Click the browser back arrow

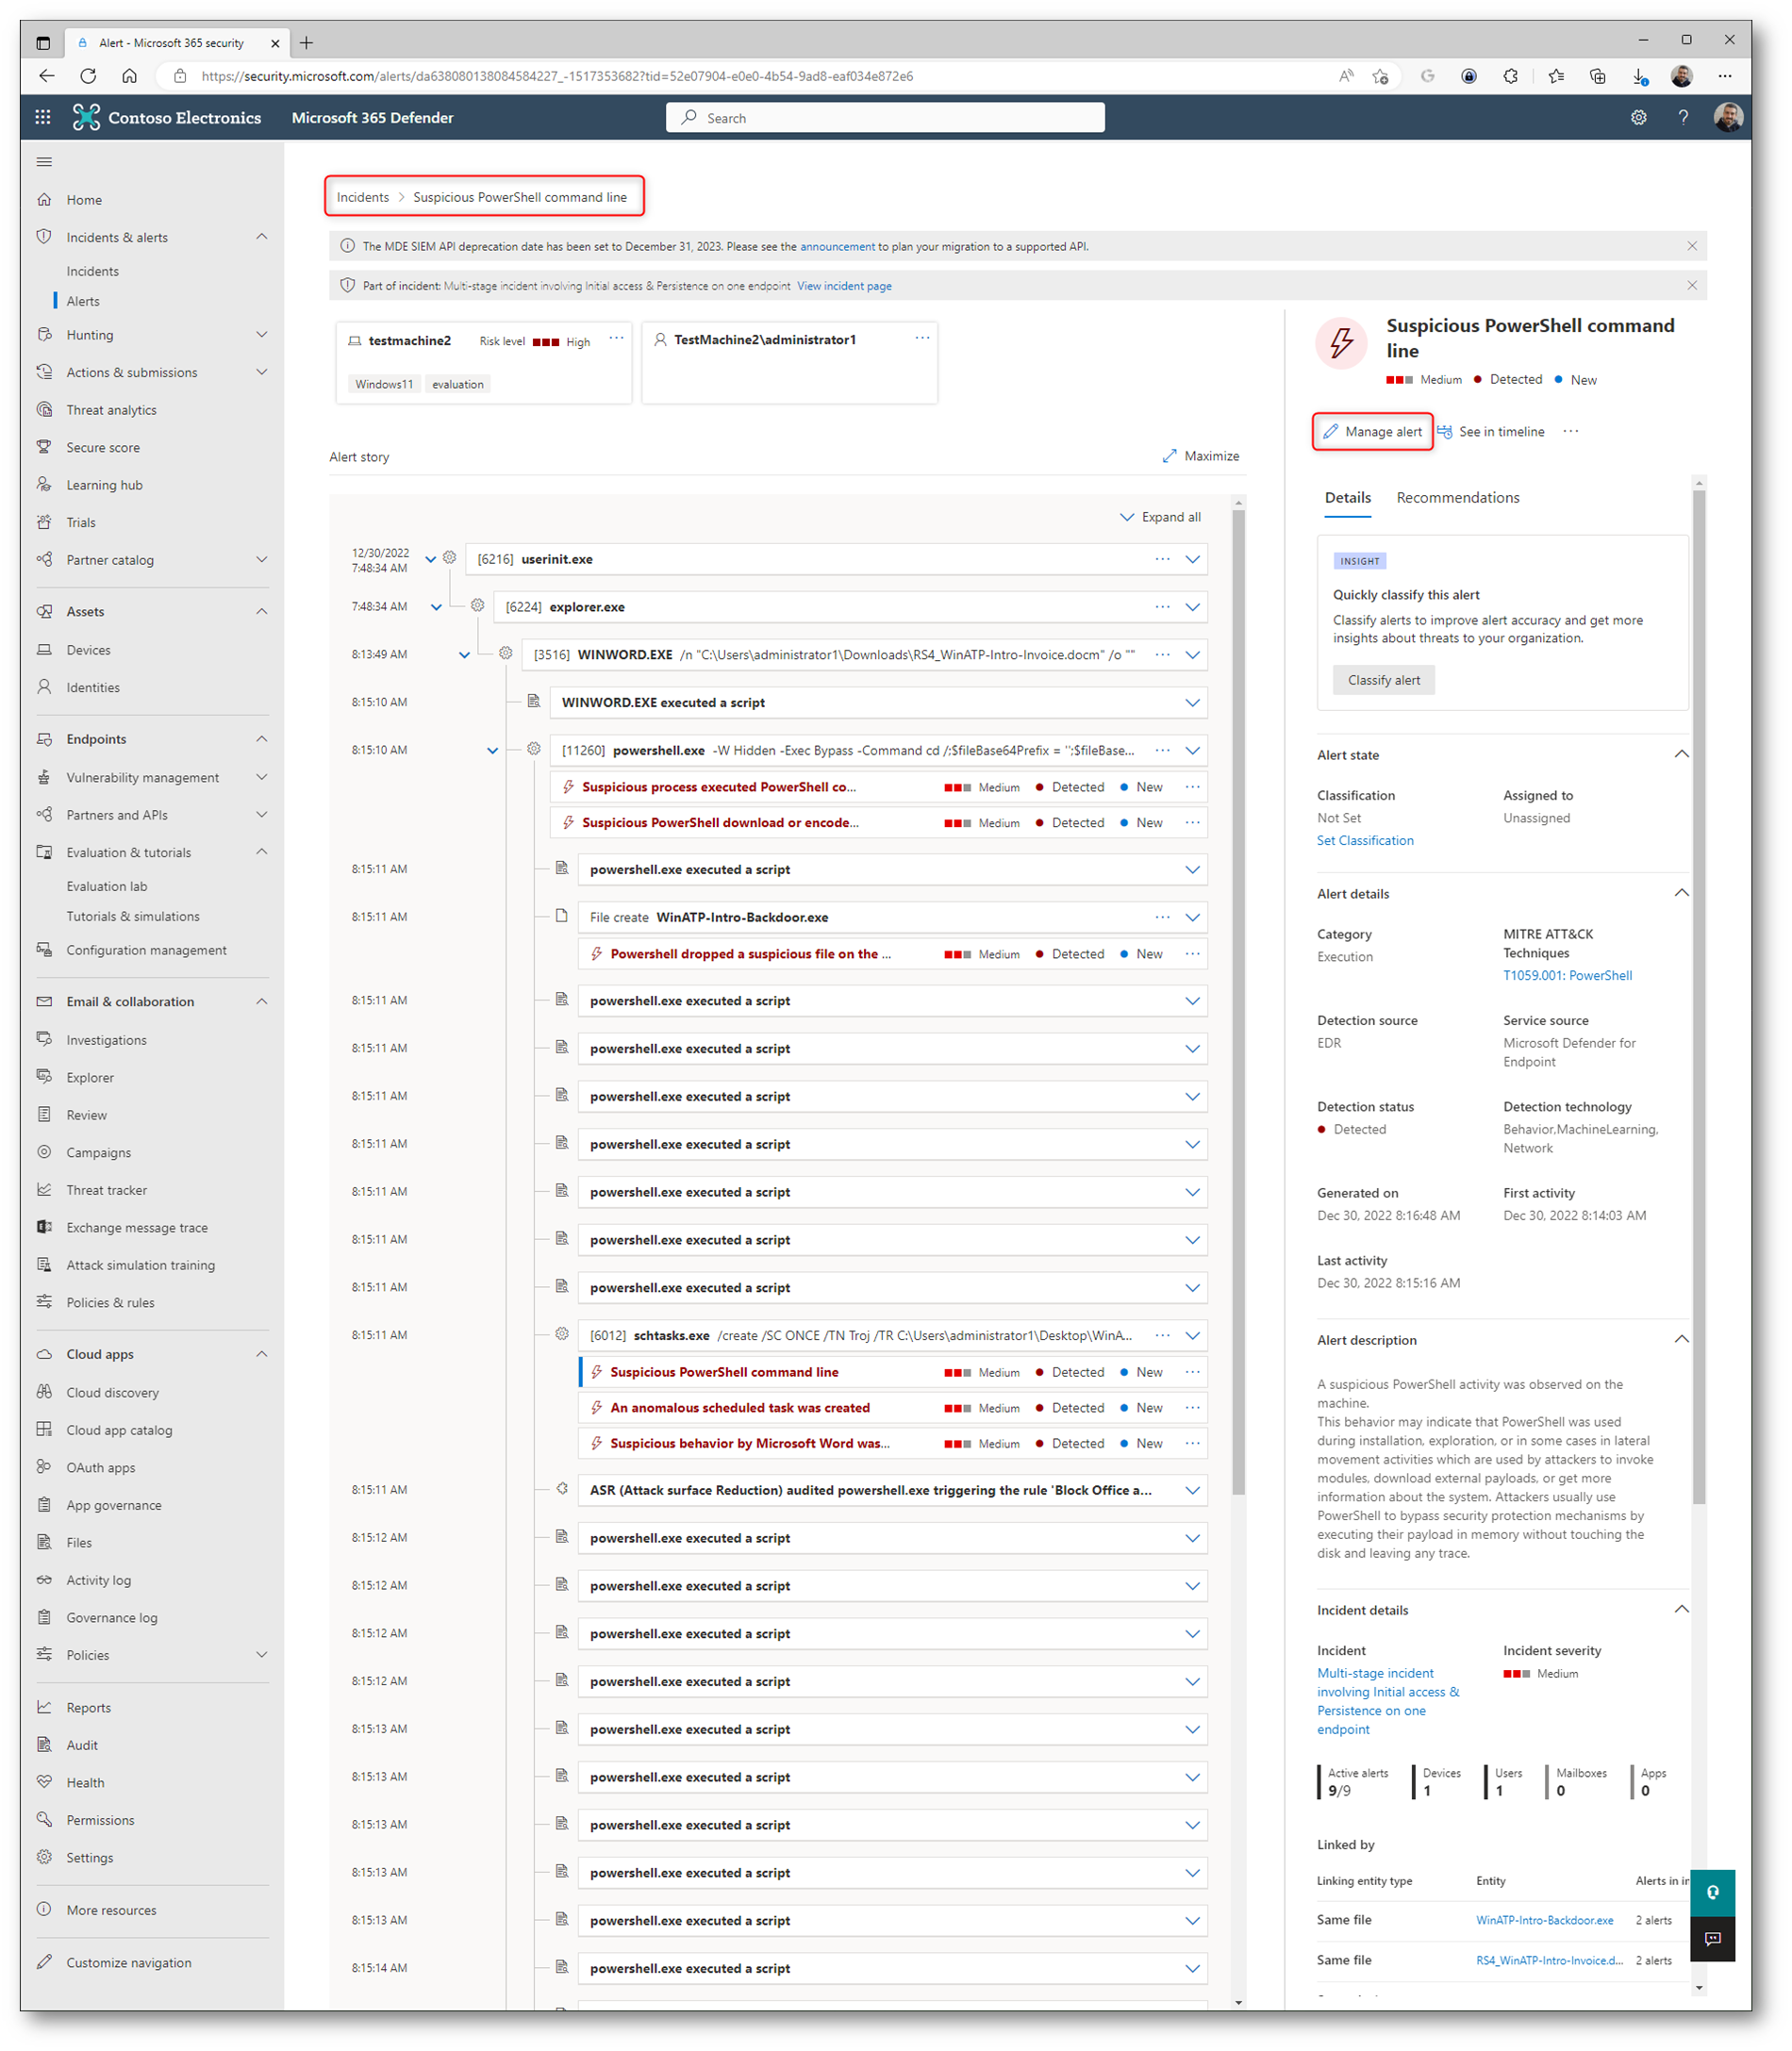[47, 76]
